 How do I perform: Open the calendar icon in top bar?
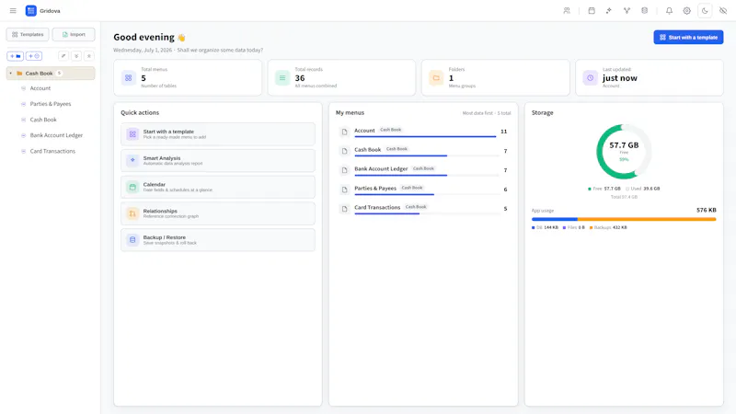click(592, 10)
